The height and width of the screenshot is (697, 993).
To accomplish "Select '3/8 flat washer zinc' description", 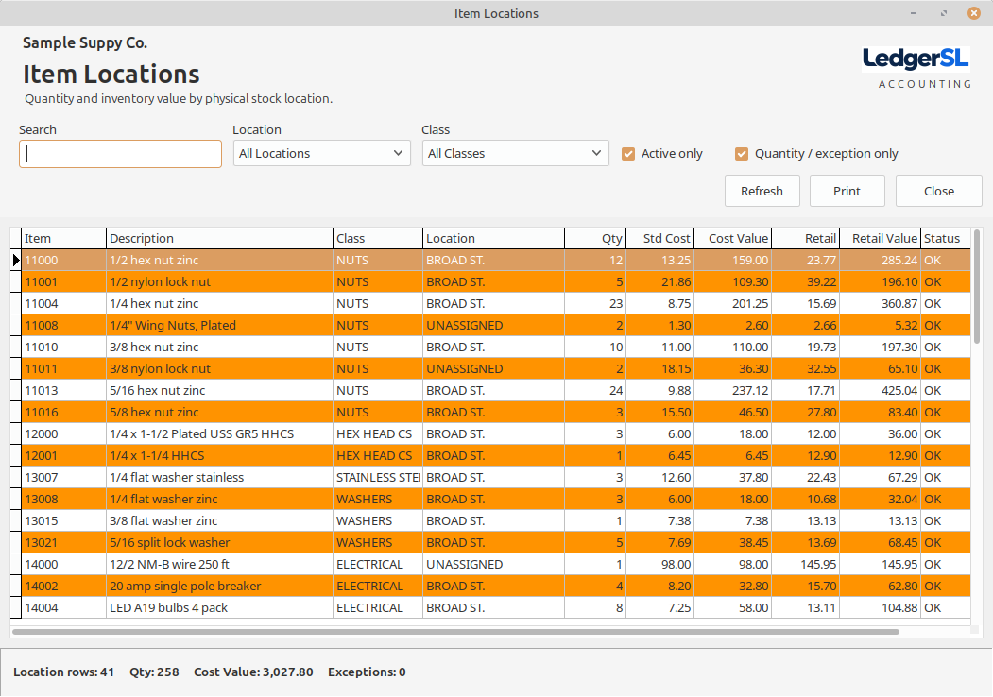I will point(220,521).
